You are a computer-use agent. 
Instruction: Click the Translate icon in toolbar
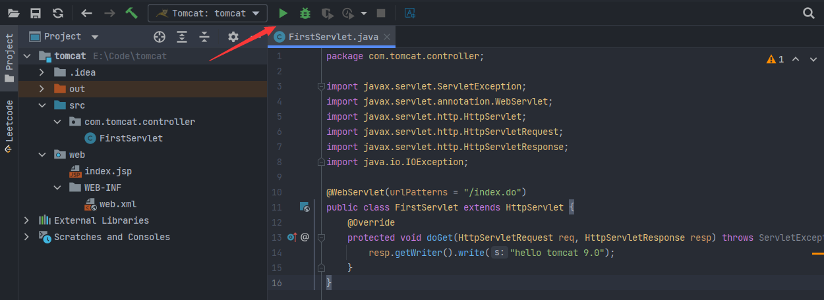(x=410, y=12)
